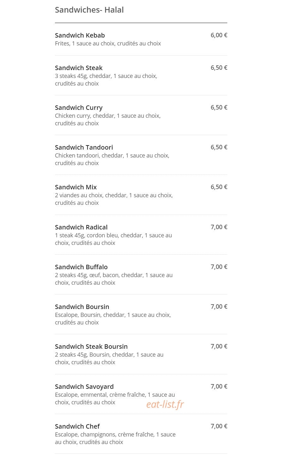The height and width of the screenshot is (457, 281).
Task: Click the Sandwich Chef 7,00 € price
Action: point(219,426)
